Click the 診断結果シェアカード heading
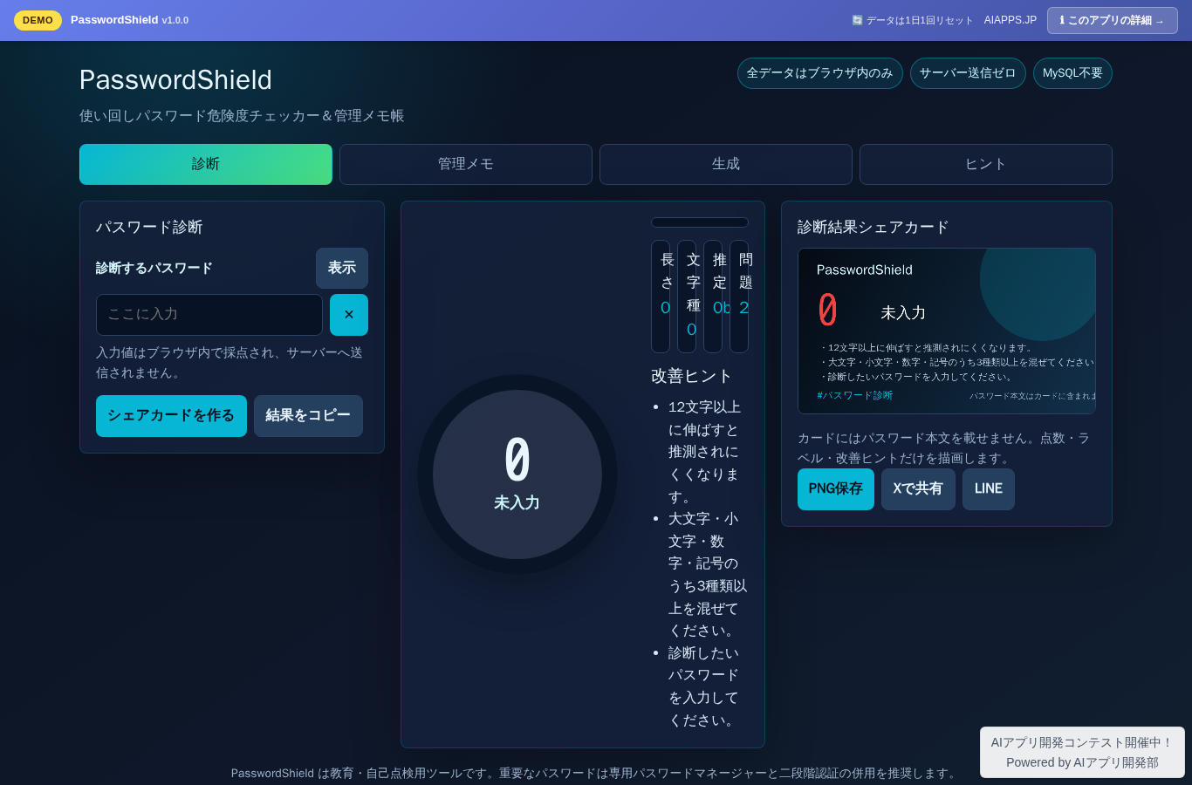Screen dimensions: 1192x785 click(873, 227)
